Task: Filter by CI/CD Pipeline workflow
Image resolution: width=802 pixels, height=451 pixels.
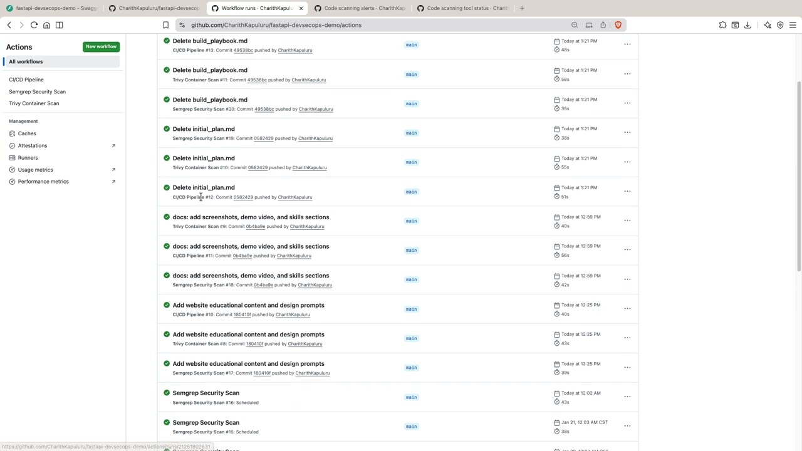Action: click(26, 80)
